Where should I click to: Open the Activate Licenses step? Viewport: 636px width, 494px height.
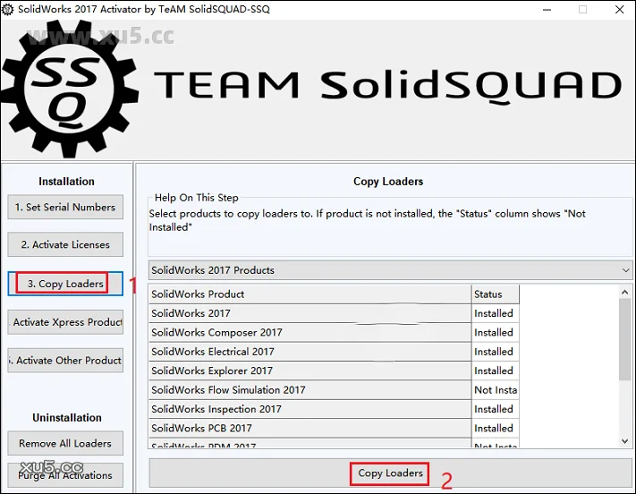pyautogui.click(x=65, y=244)
